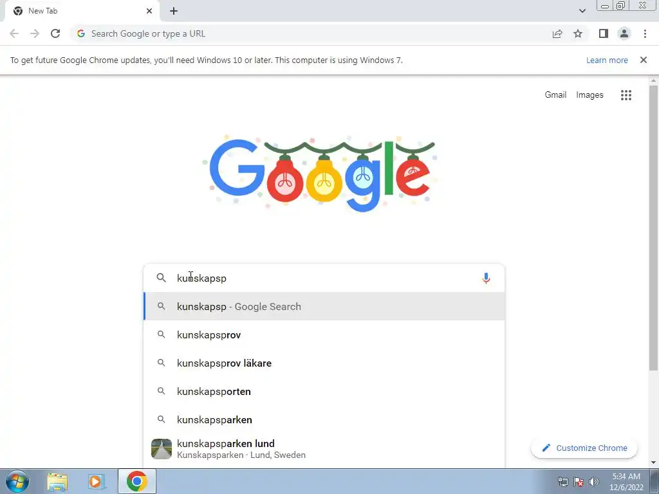
Task: Click the forward navigation arrow
Action: click(35, 33)
